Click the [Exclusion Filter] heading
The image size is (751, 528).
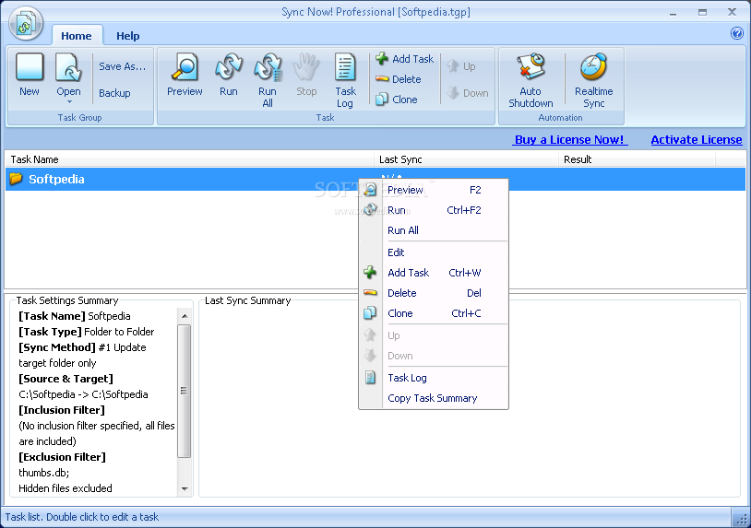click(x=62, y=457)
